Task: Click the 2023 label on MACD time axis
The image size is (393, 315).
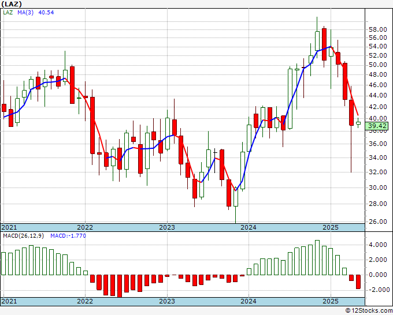Action: pyautogui.click(x=167, y=301)
